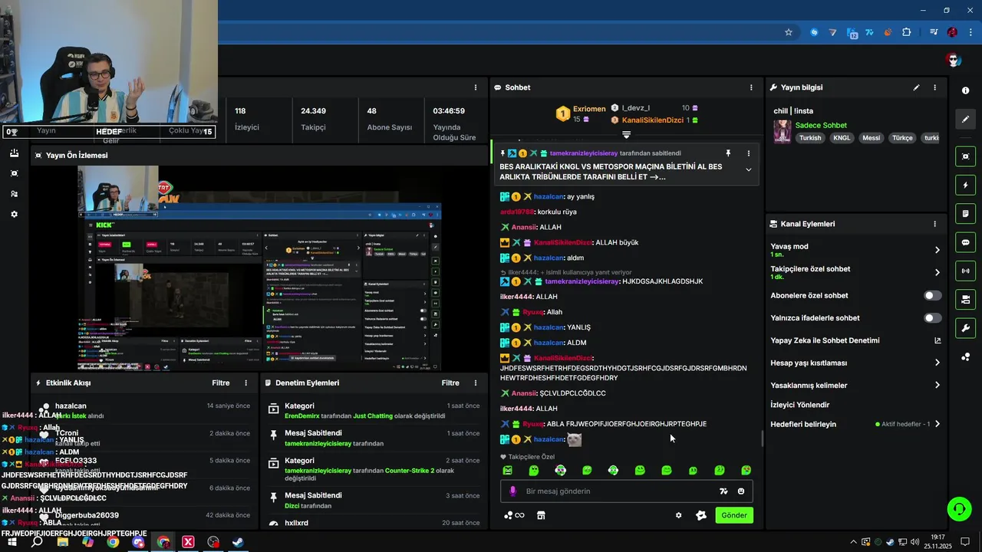Select the KNGL stream tag
The image size is (982, 552).
click(x=842, y=138)
